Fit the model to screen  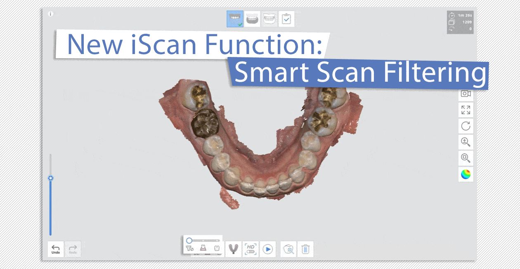466,110
